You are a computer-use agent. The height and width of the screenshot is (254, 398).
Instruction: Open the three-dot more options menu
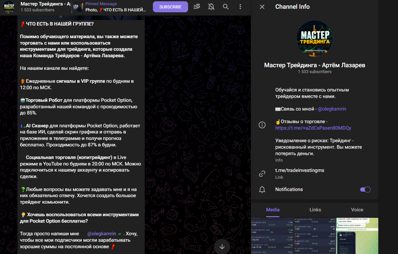240,7
